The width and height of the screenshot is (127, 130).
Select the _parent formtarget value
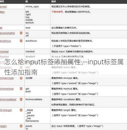[x=30, y=115]
